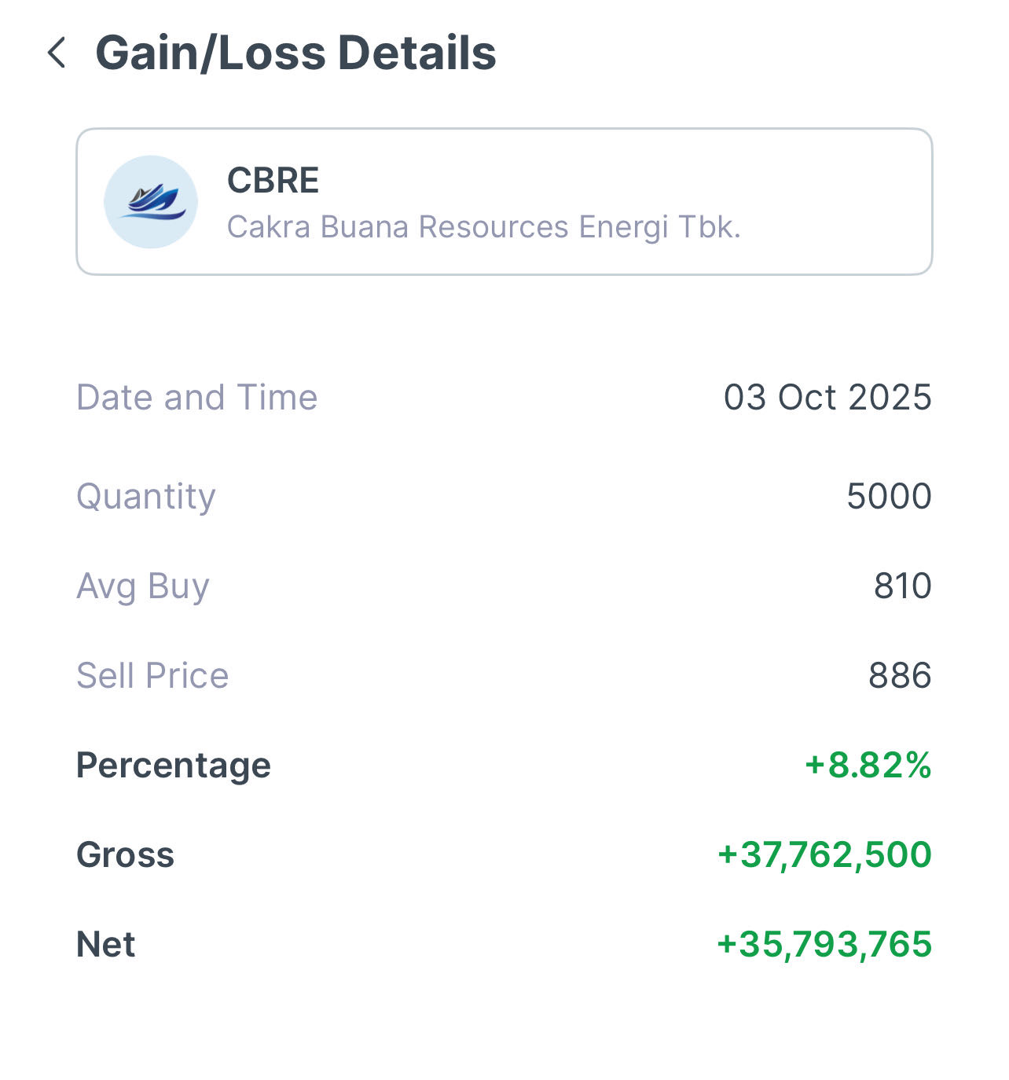This screenshot has height=1080, width=1009.
Task: Select the Cakra Buana Resources Energi Tbk. name
Action: [483, 227]
